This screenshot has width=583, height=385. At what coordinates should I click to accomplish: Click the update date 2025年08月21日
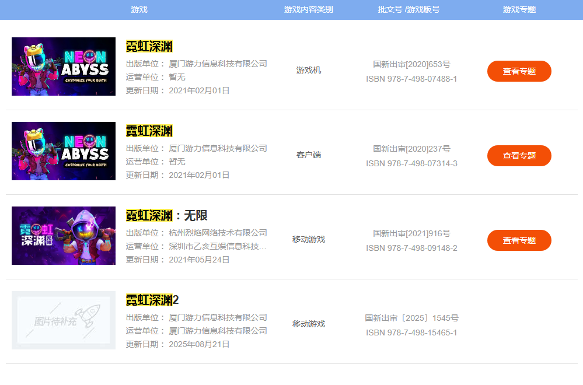click(199, 345)
